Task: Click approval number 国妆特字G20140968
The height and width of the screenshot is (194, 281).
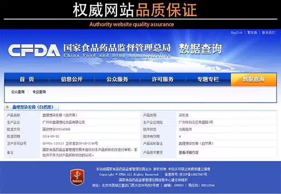Action: click(56, 129)
